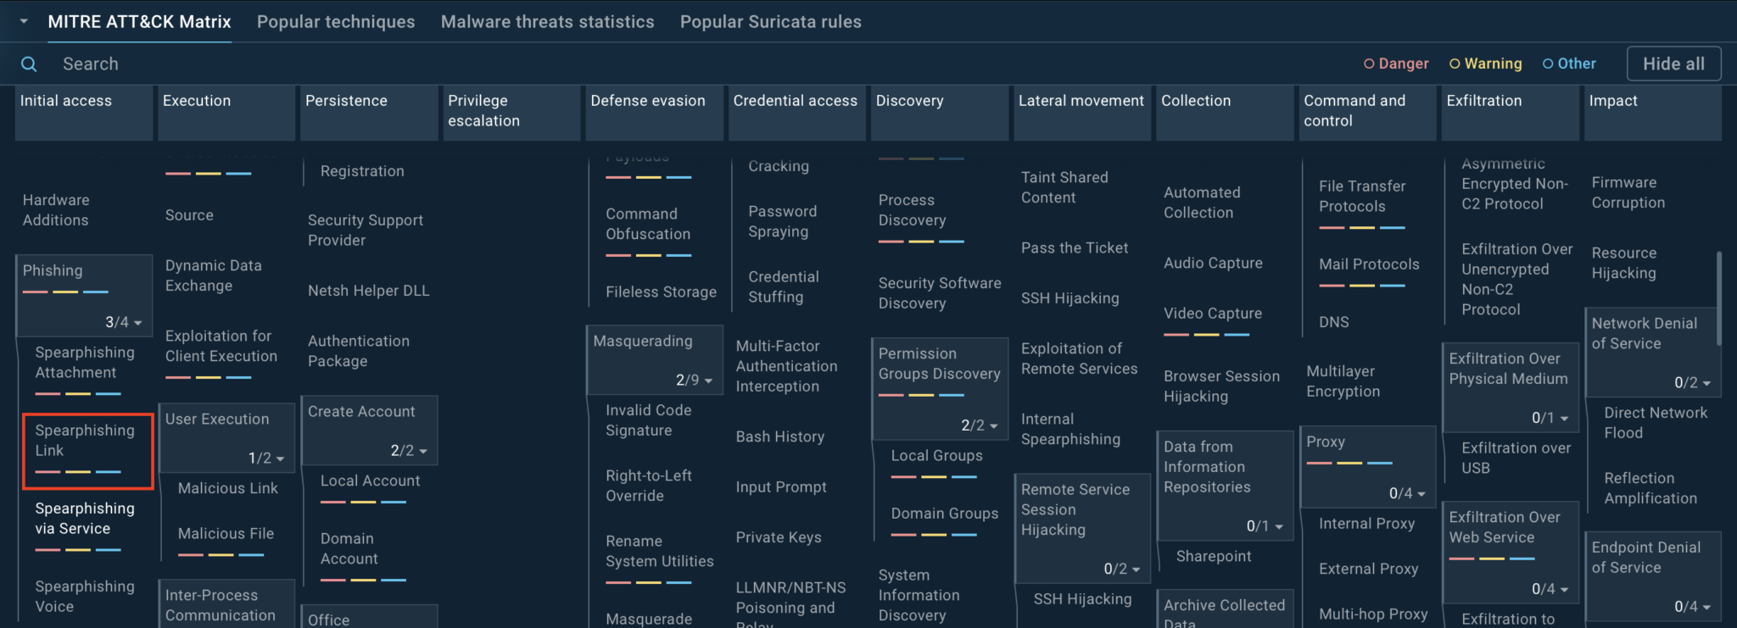Toggle the Other filter

pos(1569,64)
